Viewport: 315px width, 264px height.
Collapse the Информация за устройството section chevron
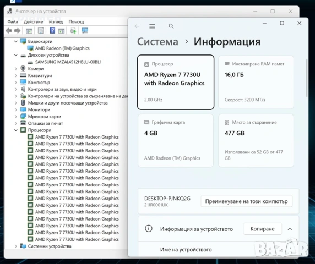tap(290, 229)
